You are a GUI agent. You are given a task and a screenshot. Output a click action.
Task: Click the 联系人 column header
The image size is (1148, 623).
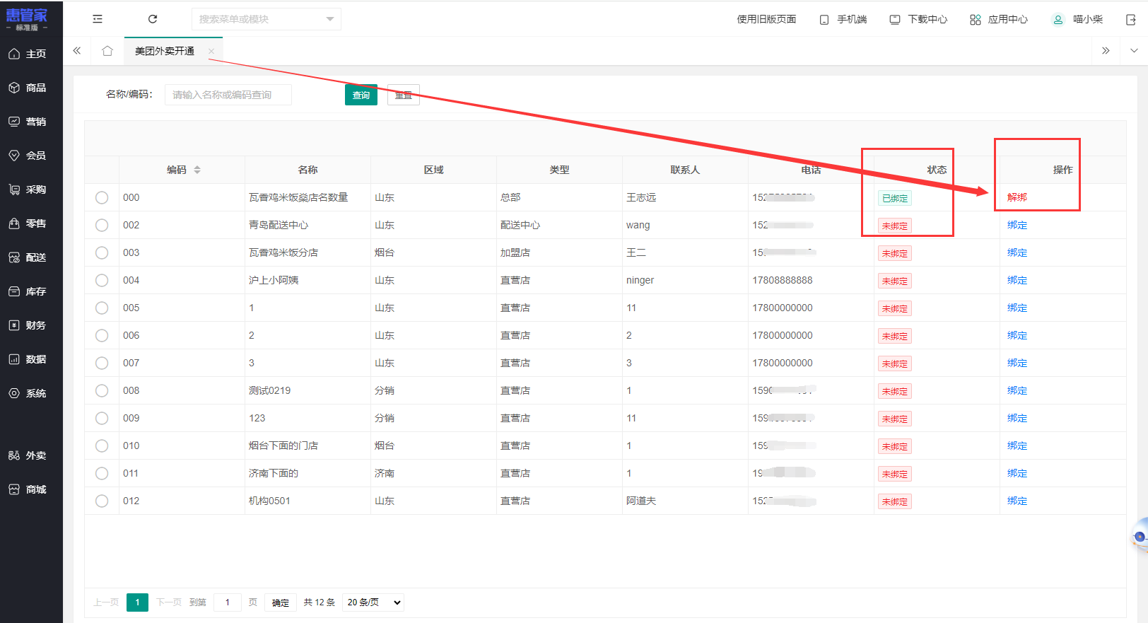[x=685, y=170]
